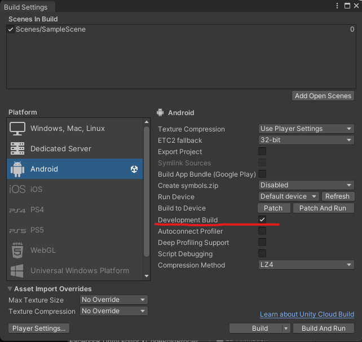Viewport: 362px width, 342px height.
Task: Collapse the Asset Import Overrides section
Action: (x=10, y=289)
